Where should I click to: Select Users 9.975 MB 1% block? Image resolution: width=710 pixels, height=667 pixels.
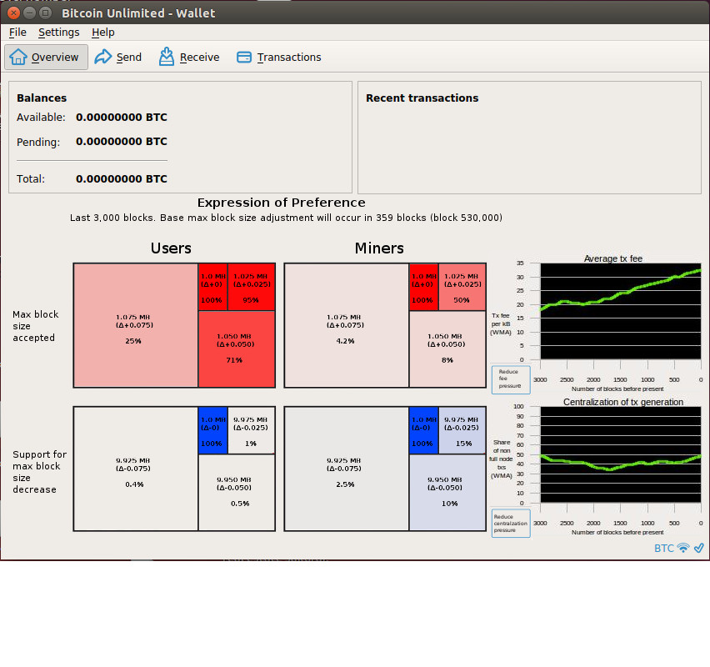(x=252, y=430)
